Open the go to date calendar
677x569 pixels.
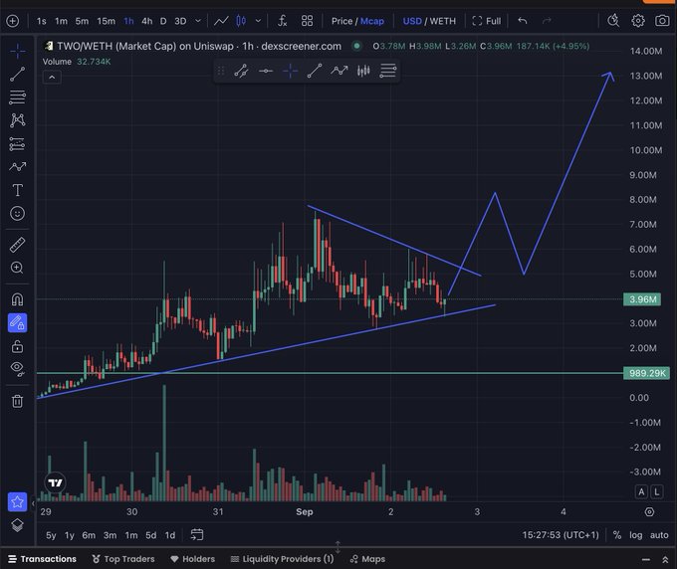point(197,535)
